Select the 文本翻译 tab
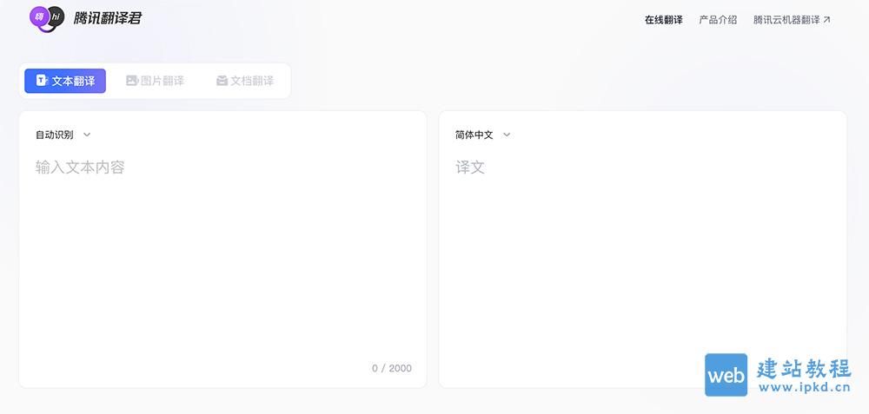This screenshot has height=414, width=869. (65, 81)
